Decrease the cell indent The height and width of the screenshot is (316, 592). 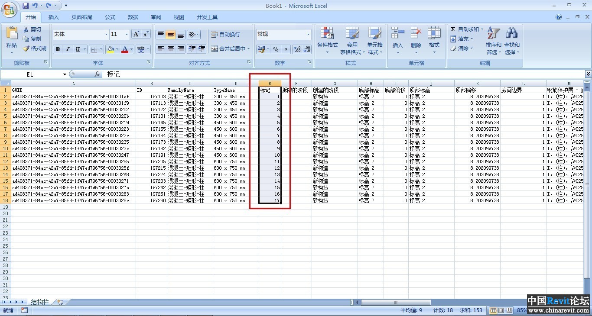(x=192, y=49)
